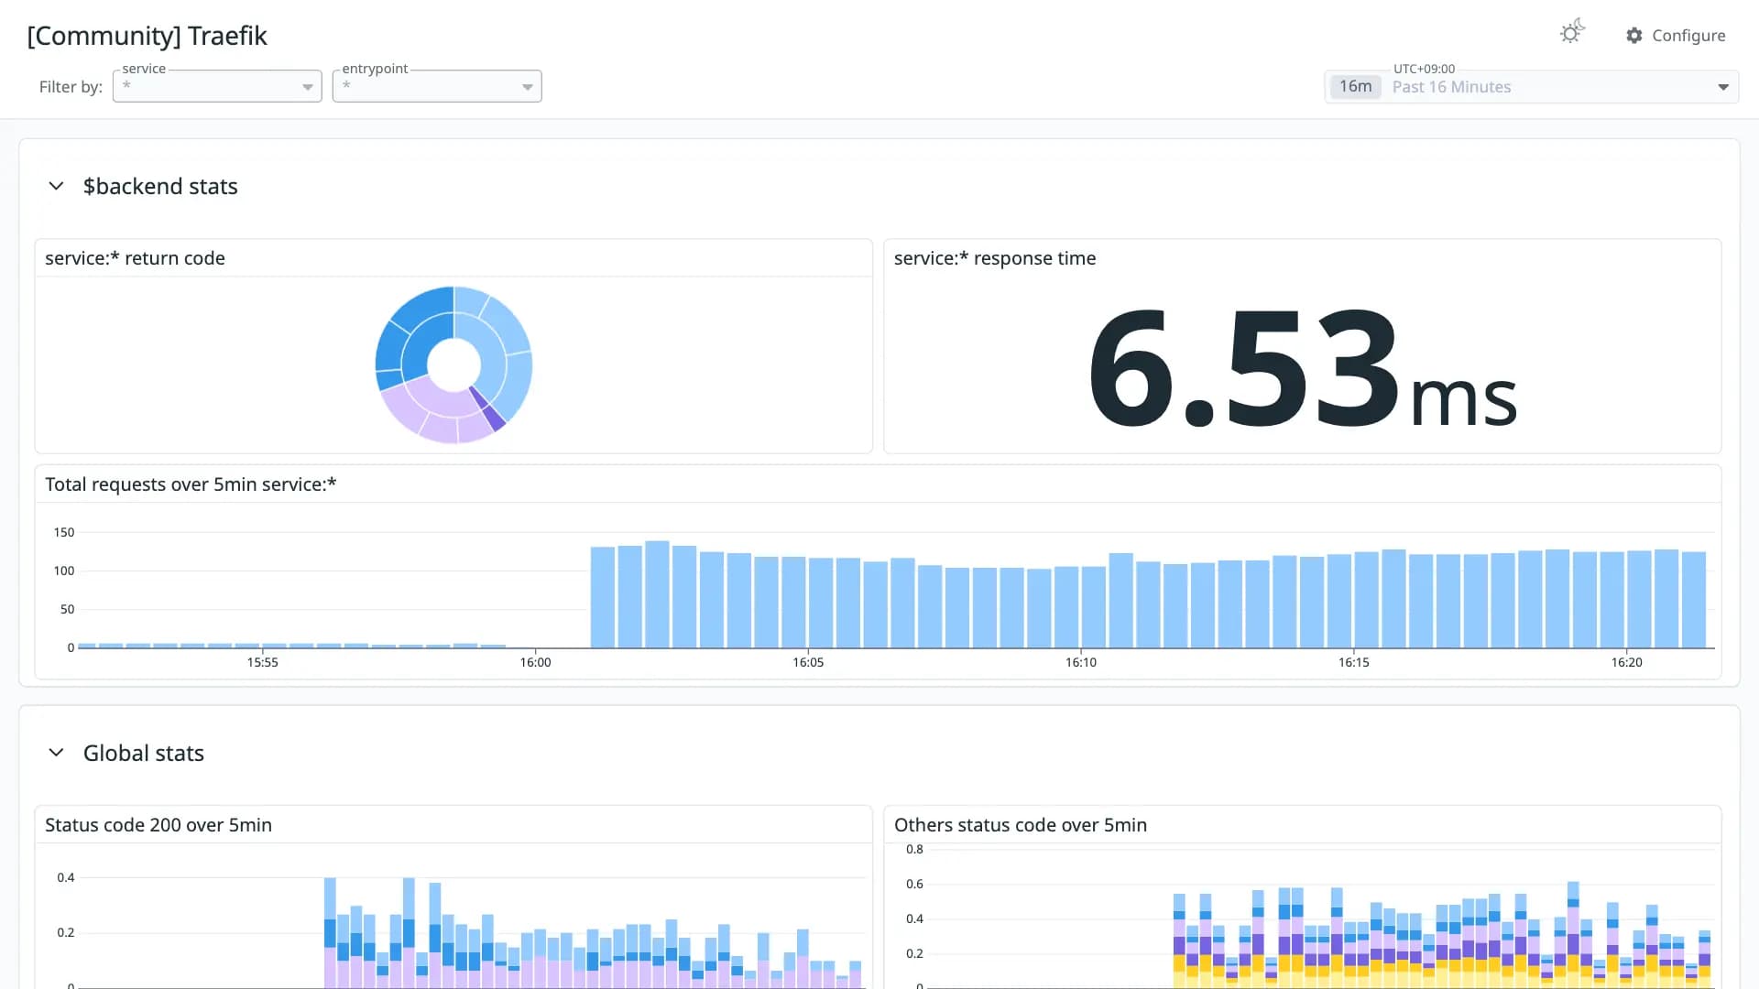Click the Filter by: label
Screen dimensions: 1759x989
coord(71,87)
